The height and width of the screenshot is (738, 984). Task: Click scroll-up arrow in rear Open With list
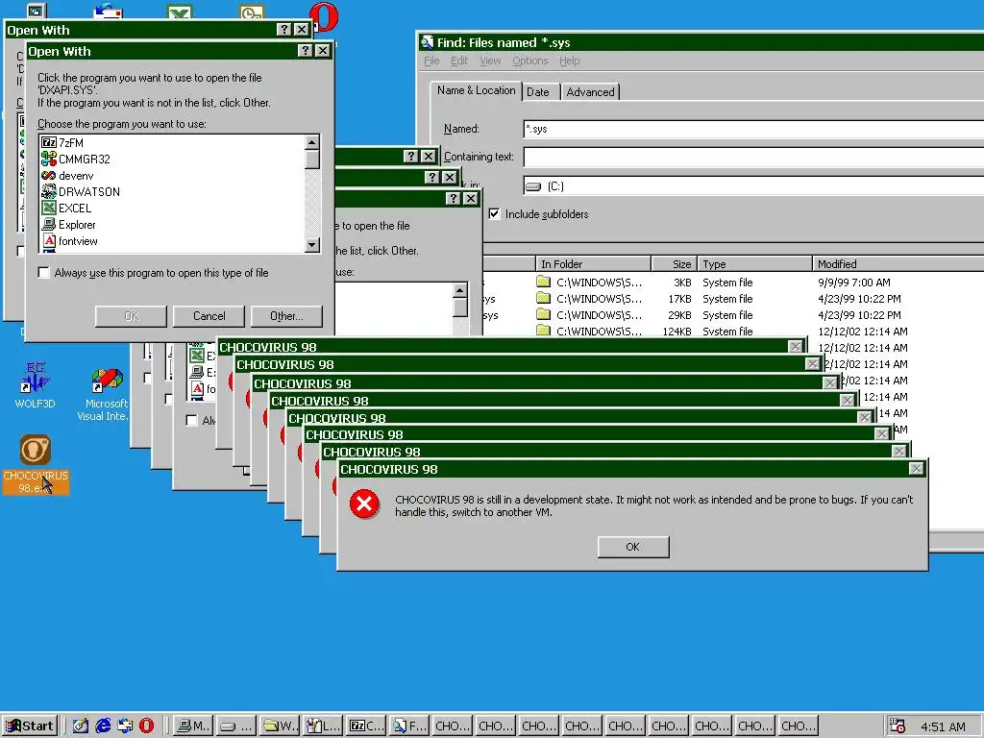pyautogui.click(x=460, y=290)
